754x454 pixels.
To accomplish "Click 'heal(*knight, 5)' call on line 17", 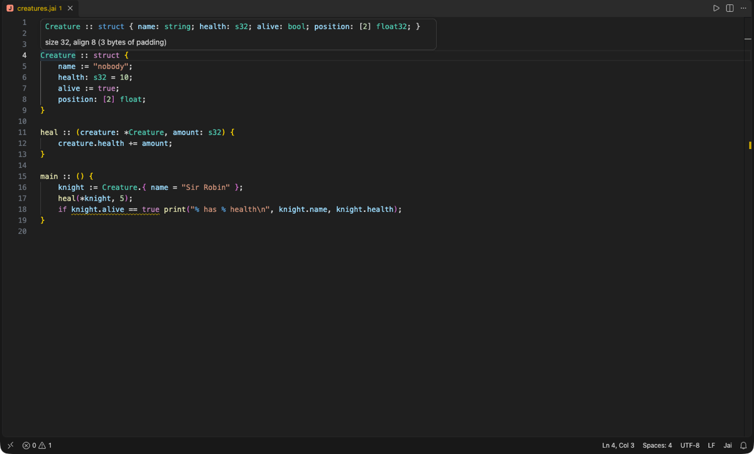I will tap(94, 199).
